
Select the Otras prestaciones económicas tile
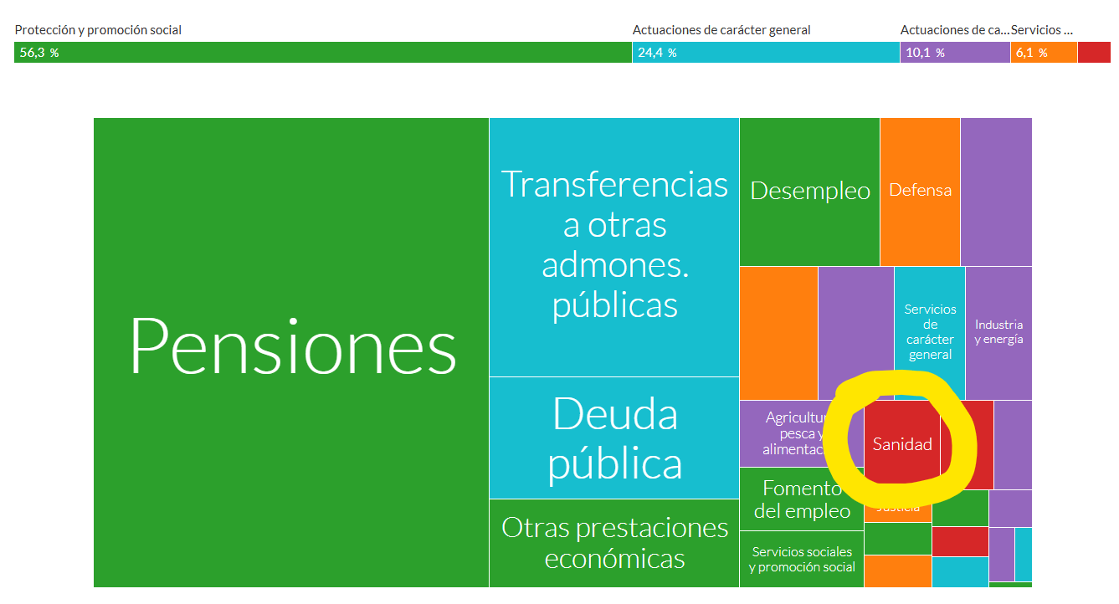(x=613, y=542)
